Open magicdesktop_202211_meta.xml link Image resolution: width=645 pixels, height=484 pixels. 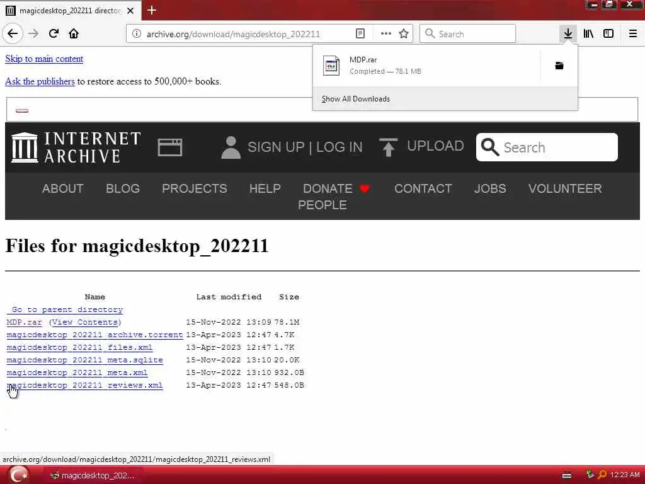77,373
